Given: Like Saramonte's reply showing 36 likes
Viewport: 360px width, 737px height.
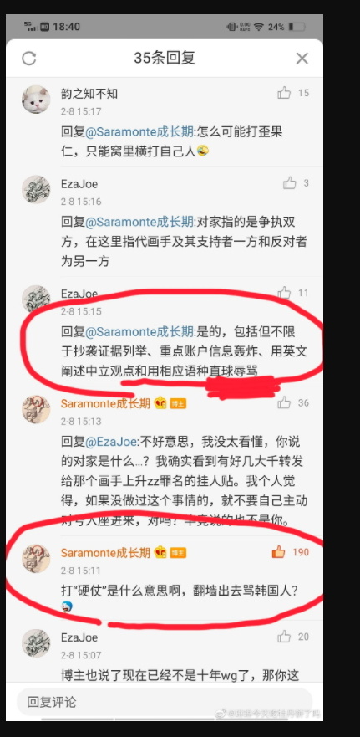Looking at the screenshot, I should pyautogui.click(x=284, y=402).
